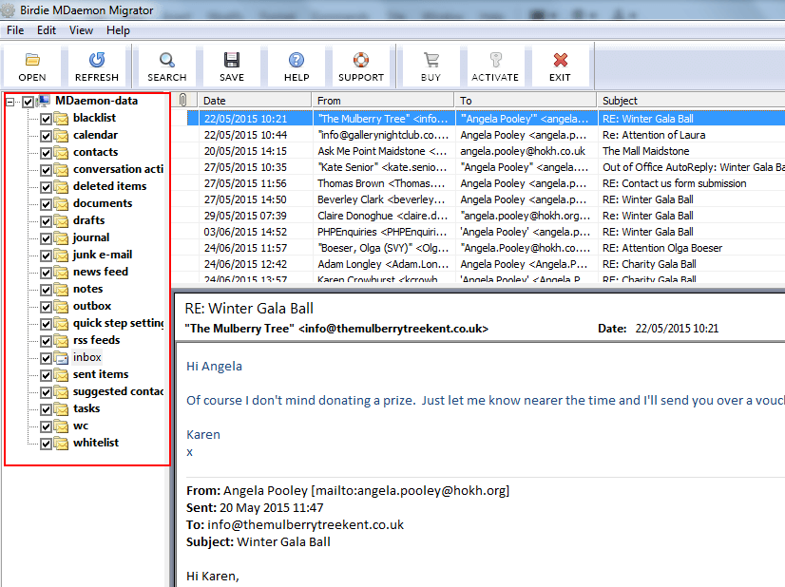Click the inbox folder icon
The height and width of the screenshot is (587, 785).
pos(61,358)
